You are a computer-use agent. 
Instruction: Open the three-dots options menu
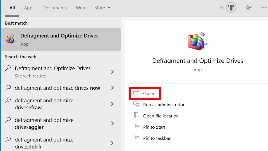click(x=263, y=8)
